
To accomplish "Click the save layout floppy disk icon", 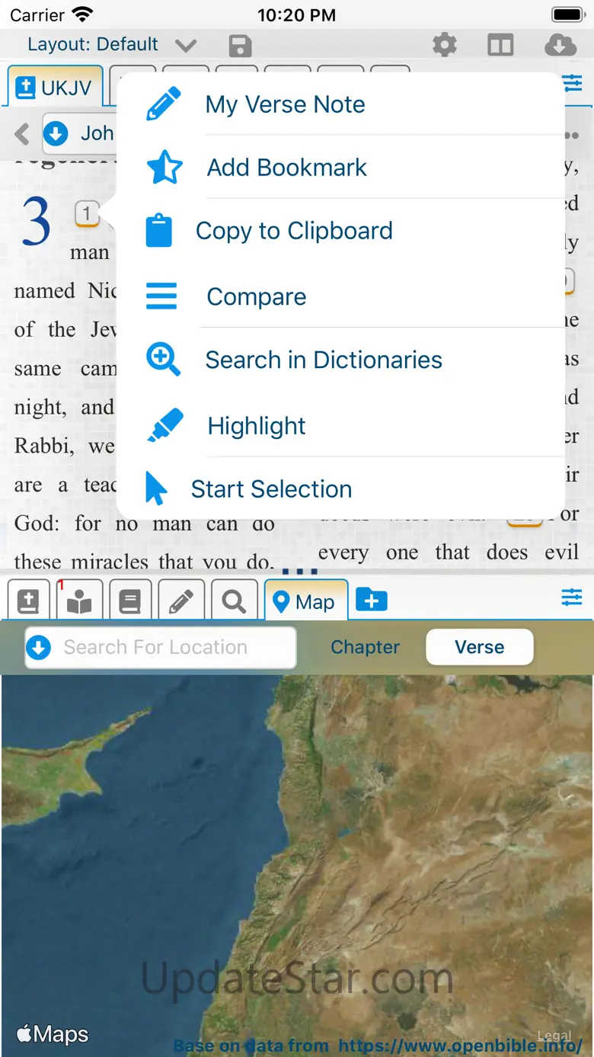I will pos(240,46).
